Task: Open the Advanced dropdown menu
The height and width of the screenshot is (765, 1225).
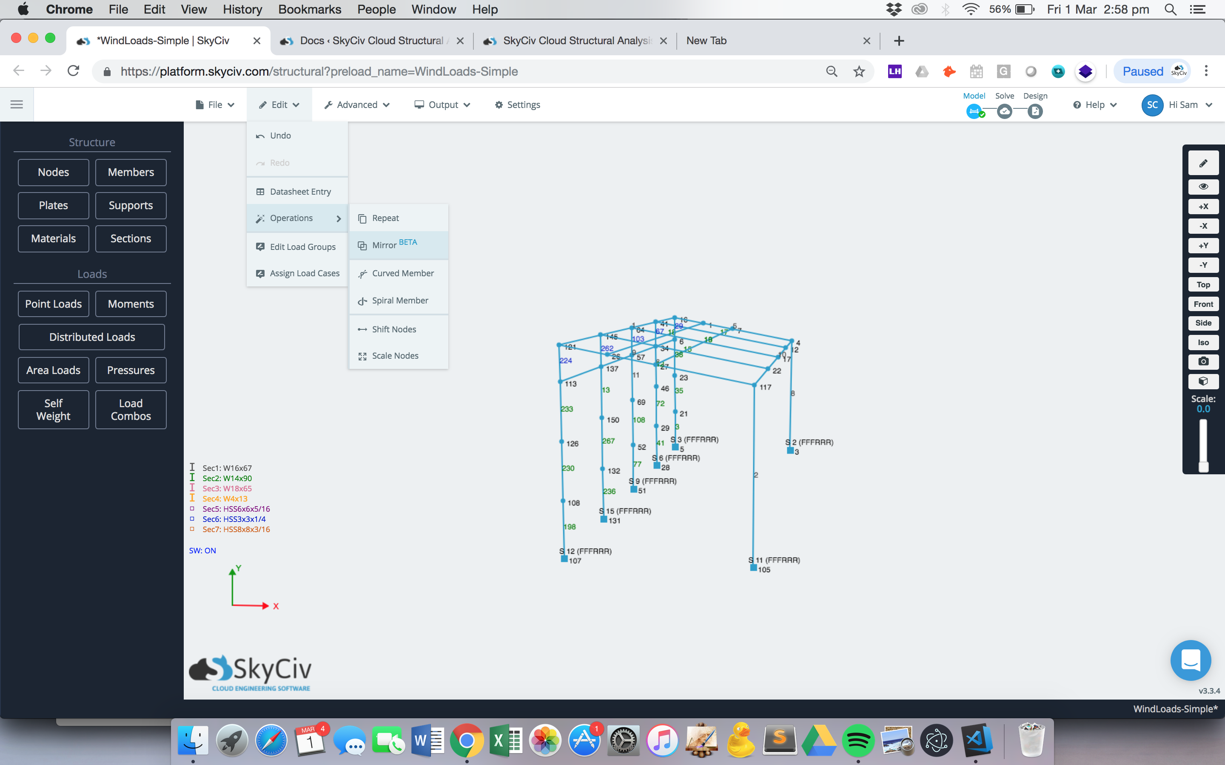Action: [356, 105]
